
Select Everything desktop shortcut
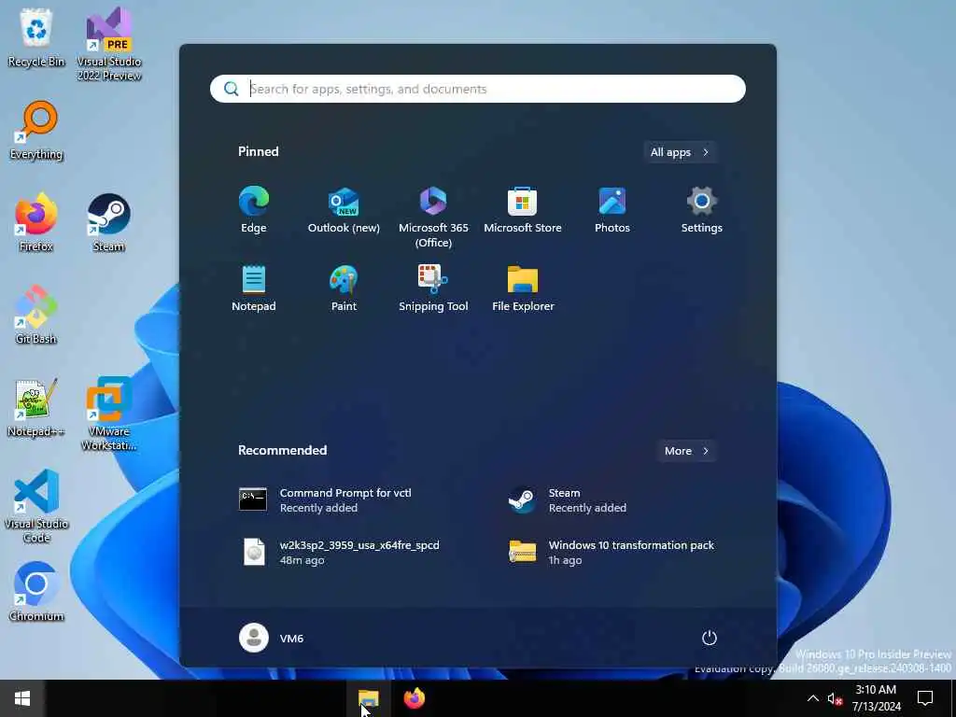tap(36, 131)
